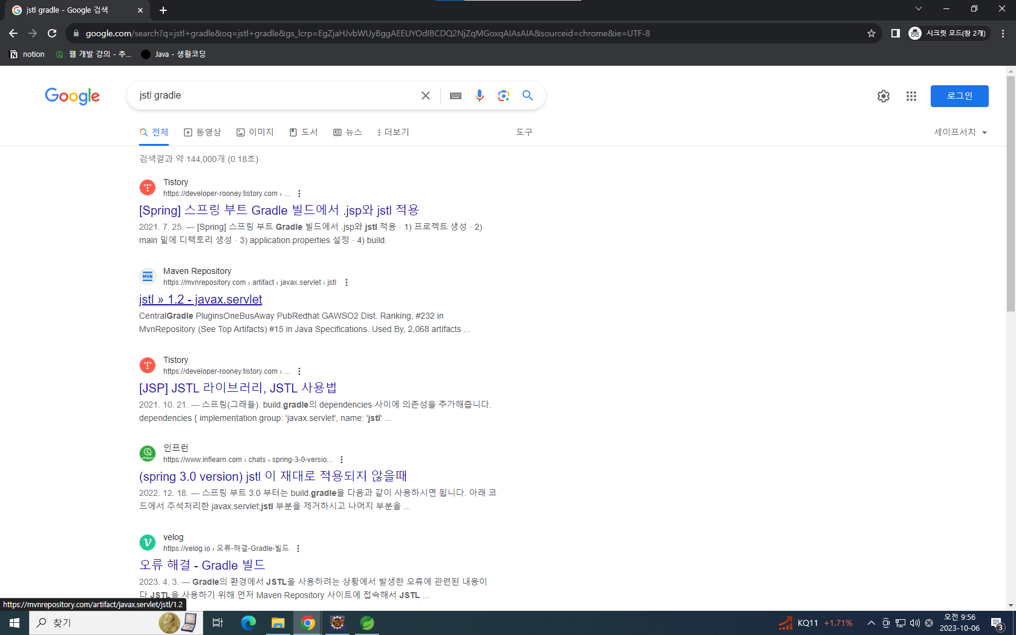Open (spring 3.0 version) jstl result
The image size is (1016, 635).
click(273, 477)
